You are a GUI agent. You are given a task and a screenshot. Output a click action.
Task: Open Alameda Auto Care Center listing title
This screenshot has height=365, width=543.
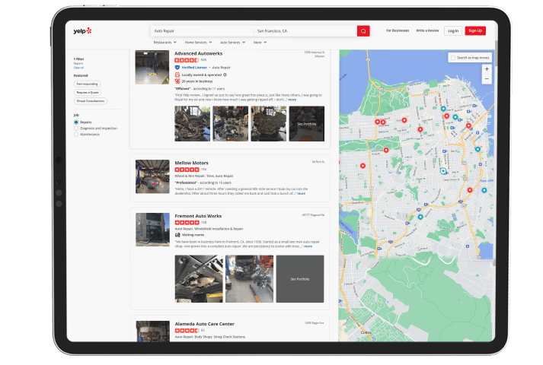click(205, 324)
